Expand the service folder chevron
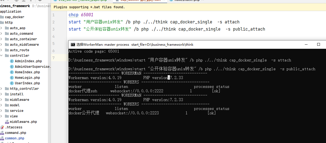Viewport: 326px width, 143px height. (1, 111)
